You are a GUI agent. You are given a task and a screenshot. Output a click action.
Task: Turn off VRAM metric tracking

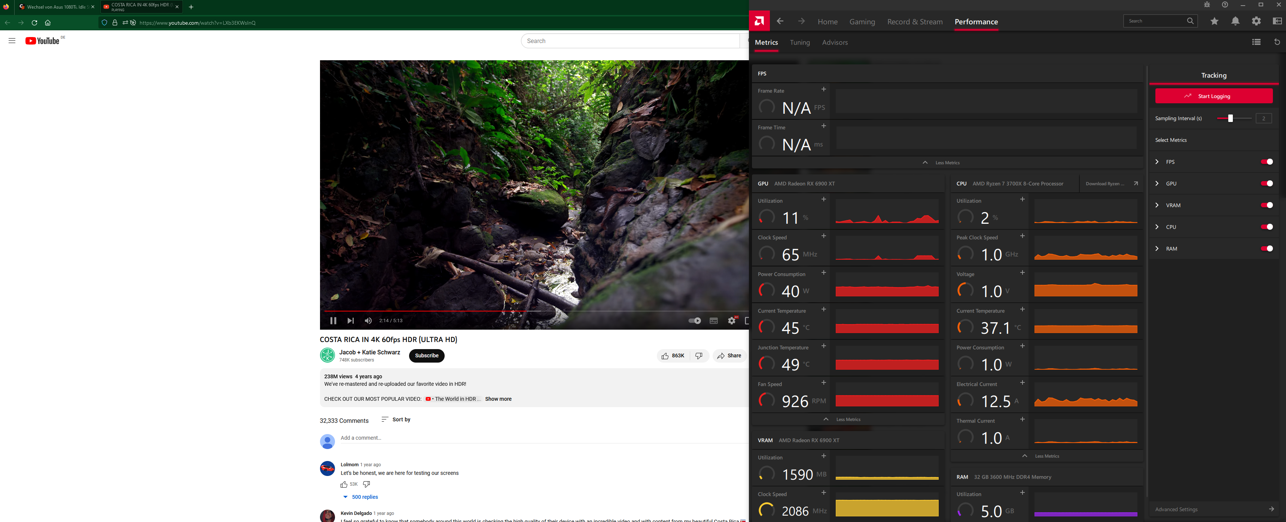tap(1267, 205)
